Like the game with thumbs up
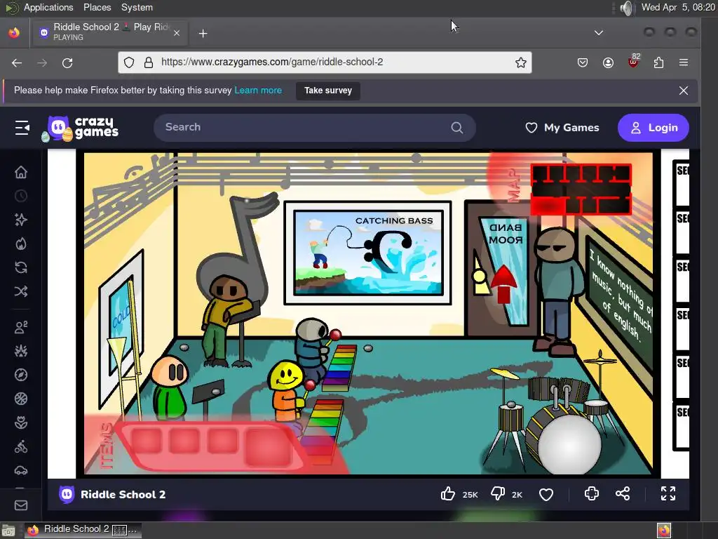The height and width of the screenshot is (539, 718). point(448,494)
